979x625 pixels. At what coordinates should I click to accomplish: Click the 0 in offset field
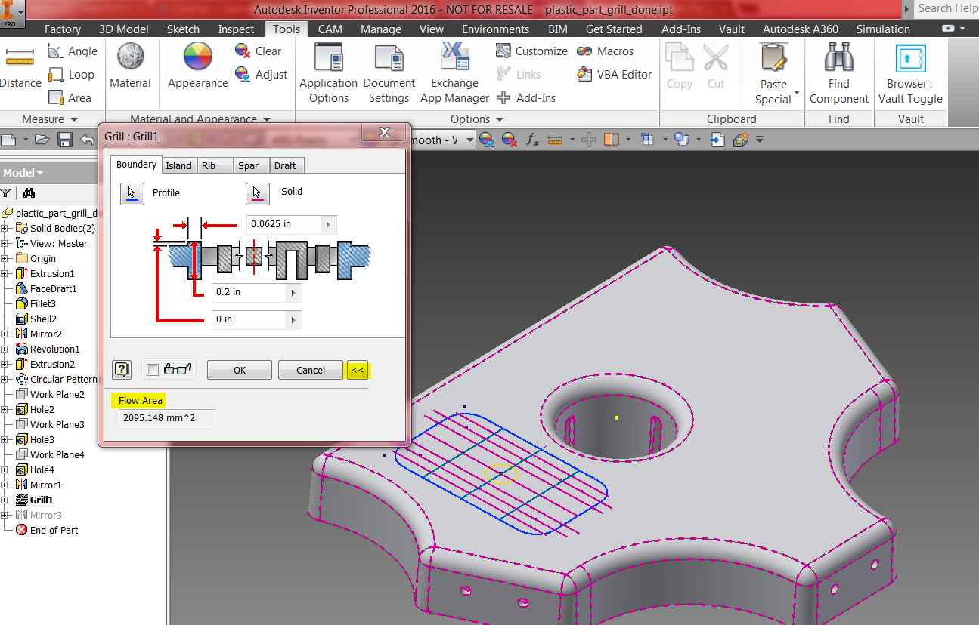coord(250,320)
